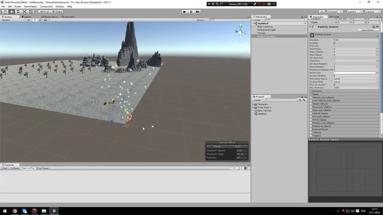This screenshot has height=215, width=383.
Task: Click the scene orientation gizmo
Action: 241,32
